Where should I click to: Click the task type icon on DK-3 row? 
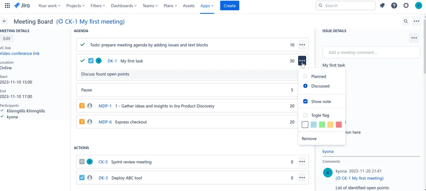click(82, 178)
